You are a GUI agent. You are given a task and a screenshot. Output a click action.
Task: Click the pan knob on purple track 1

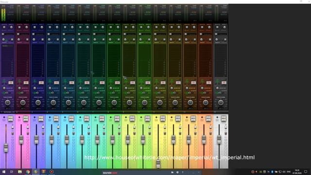click(x=8, y=103)
